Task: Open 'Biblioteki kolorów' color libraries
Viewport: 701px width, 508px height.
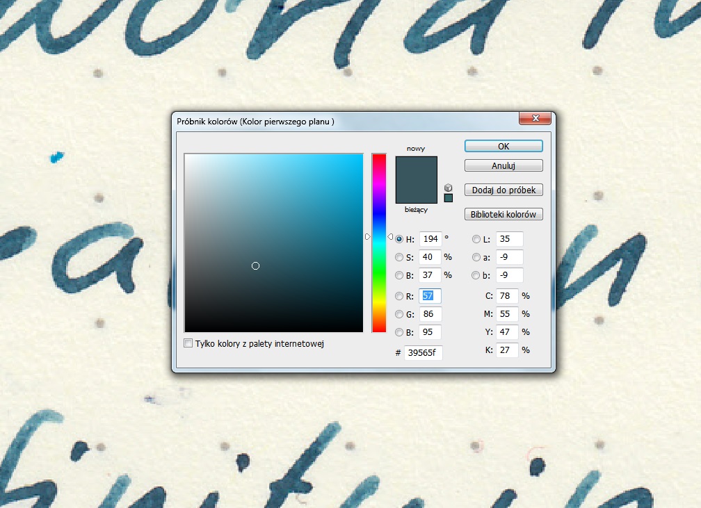Action: coord(503,215)
